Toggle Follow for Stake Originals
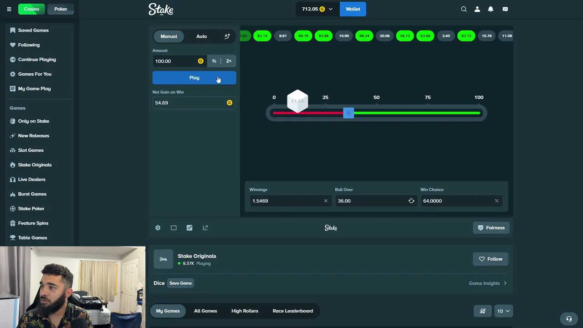This screenshot has width=583, height=328. (x=490, y=259)
